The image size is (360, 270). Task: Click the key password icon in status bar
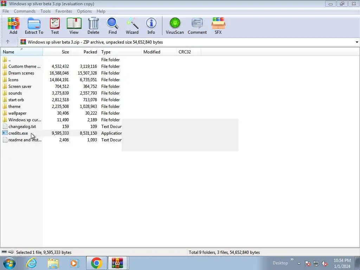pos(11,252)
